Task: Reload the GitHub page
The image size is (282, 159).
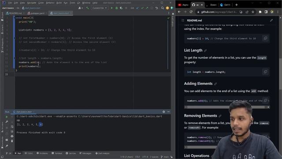Action: pyautogui.click(x=191, y=12)
